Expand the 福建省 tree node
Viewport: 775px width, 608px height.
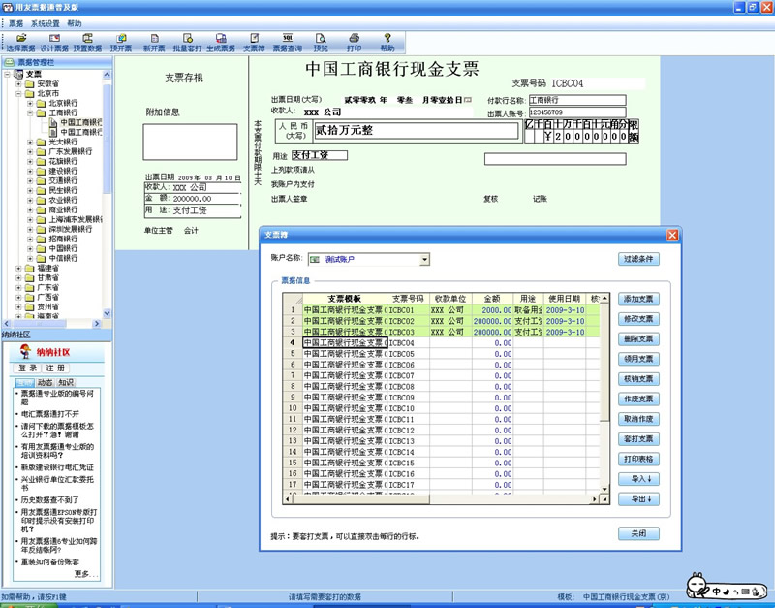click(x=18, y=269)
